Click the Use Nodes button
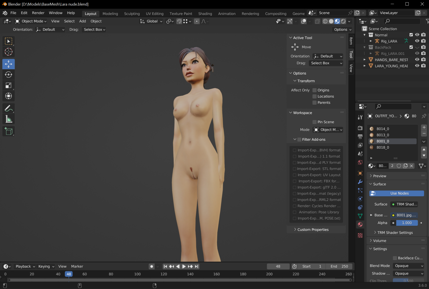This screenshot has height=289, width=429. (x=397, y=193)
